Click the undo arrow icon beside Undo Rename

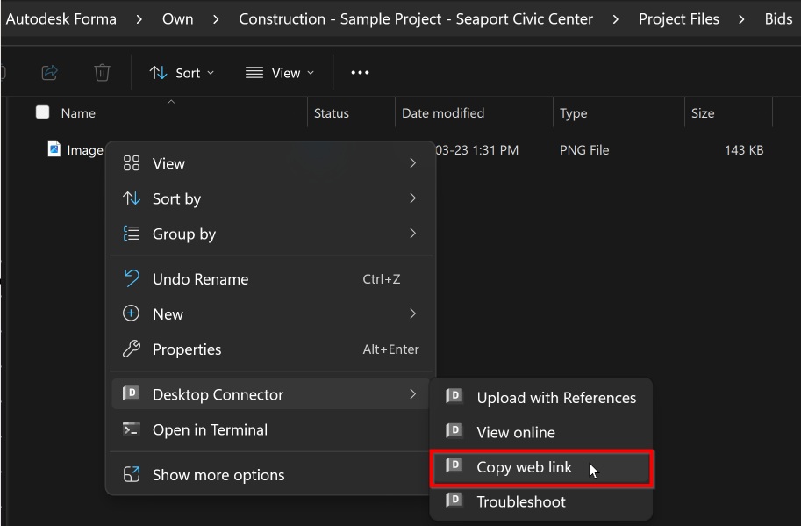[132, 278]
